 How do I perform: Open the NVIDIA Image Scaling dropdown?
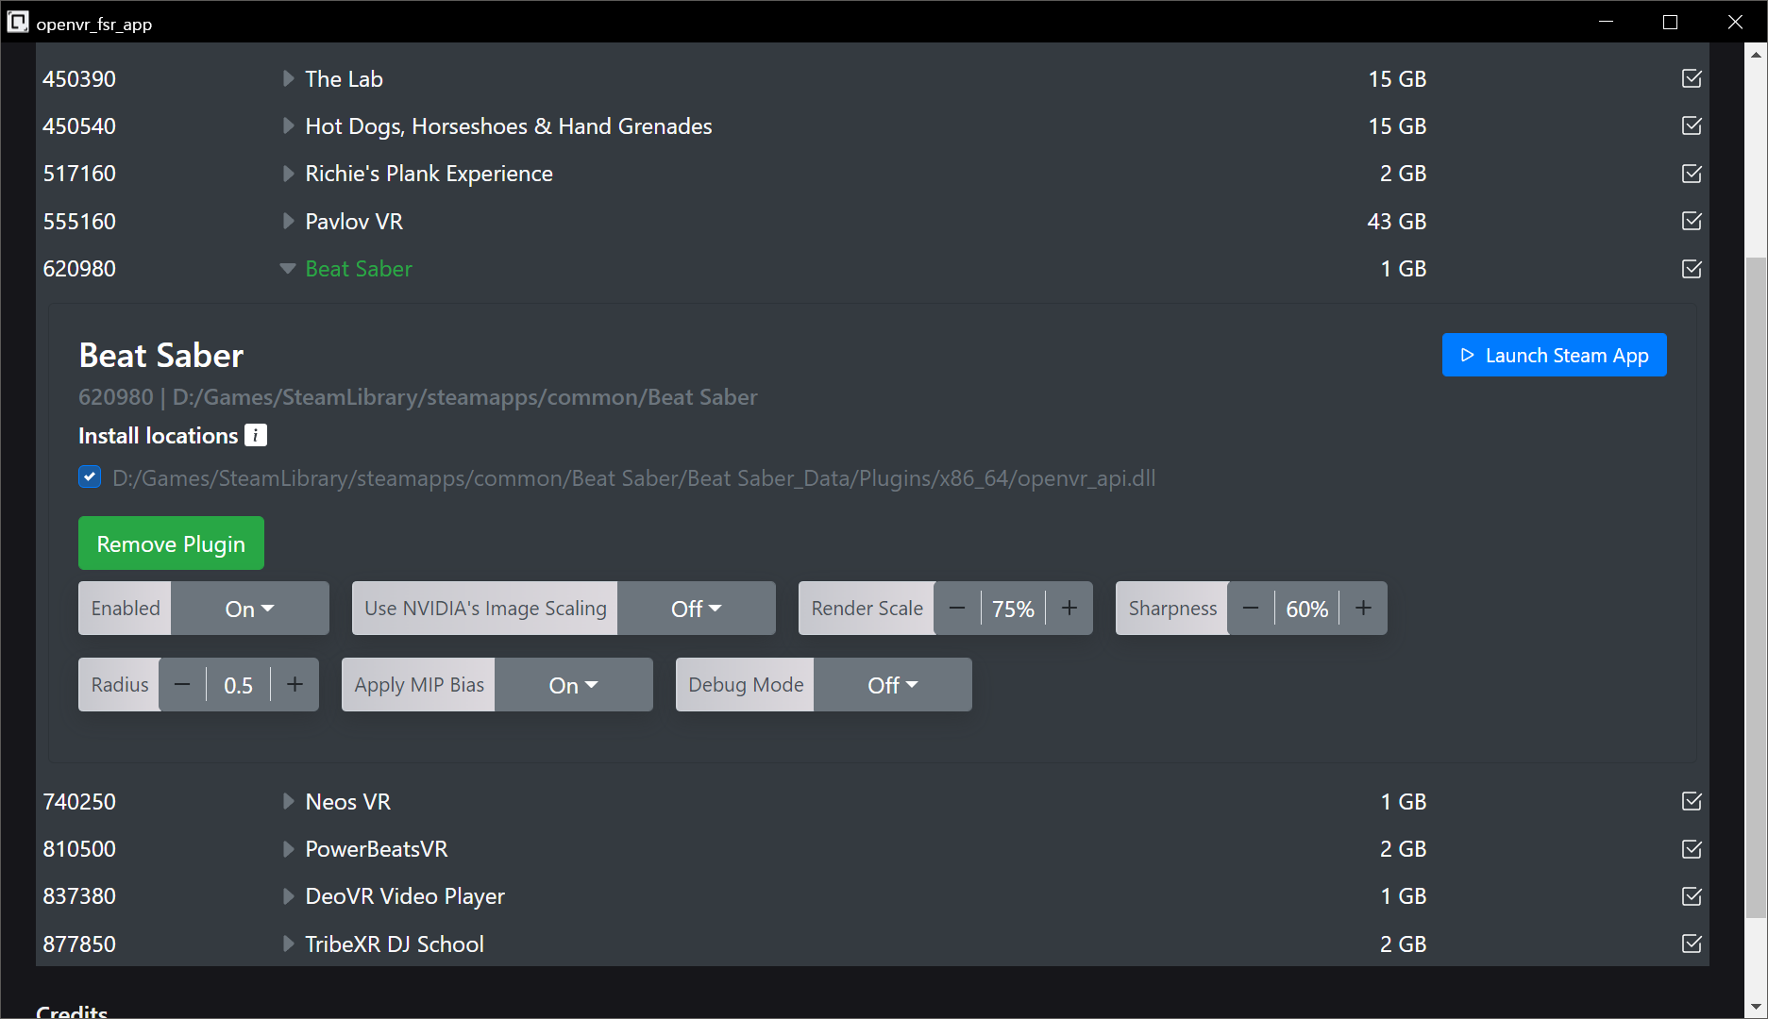[x=696, y=609]
